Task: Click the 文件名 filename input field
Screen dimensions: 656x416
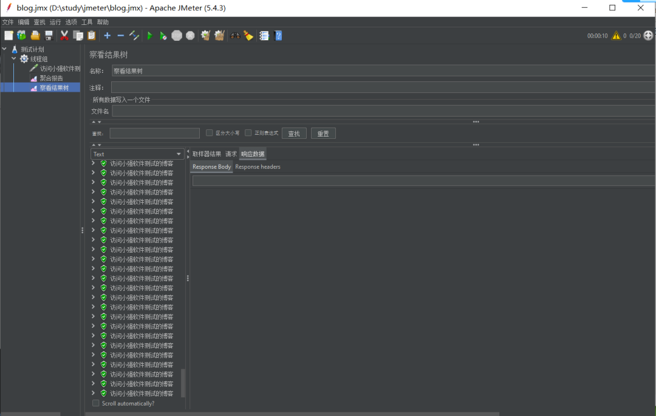Action: click(x=383, y=111)
